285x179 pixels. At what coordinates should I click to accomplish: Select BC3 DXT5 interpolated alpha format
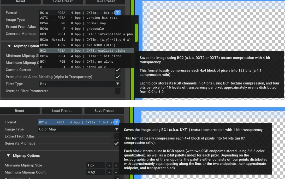[x=87, y=34]
